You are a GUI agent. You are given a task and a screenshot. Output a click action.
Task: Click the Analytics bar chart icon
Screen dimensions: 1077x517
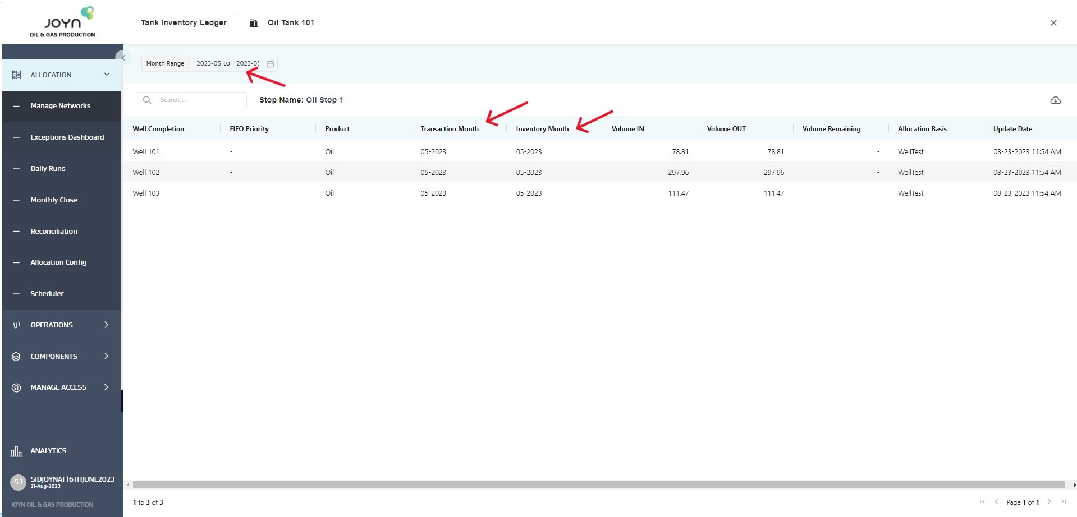[16, 451]
